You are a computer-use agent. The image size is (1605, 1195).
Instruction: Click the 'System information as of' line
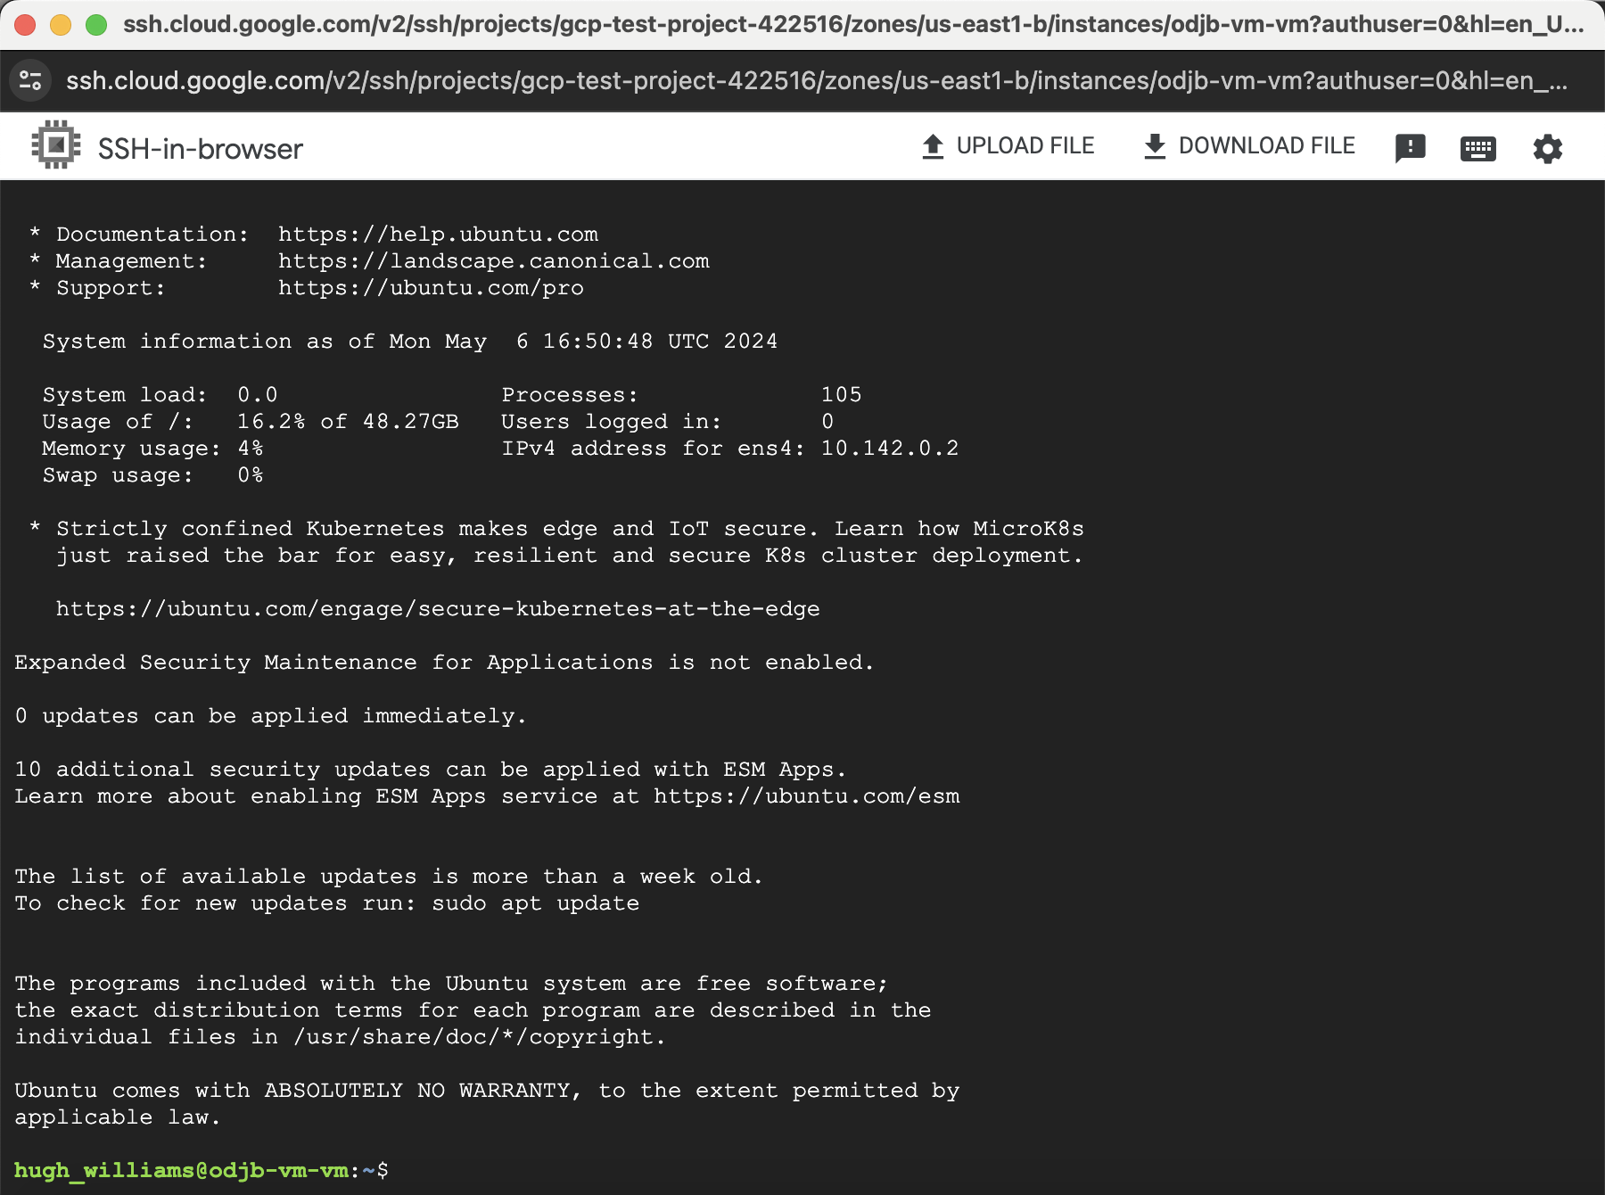[410, 342]
